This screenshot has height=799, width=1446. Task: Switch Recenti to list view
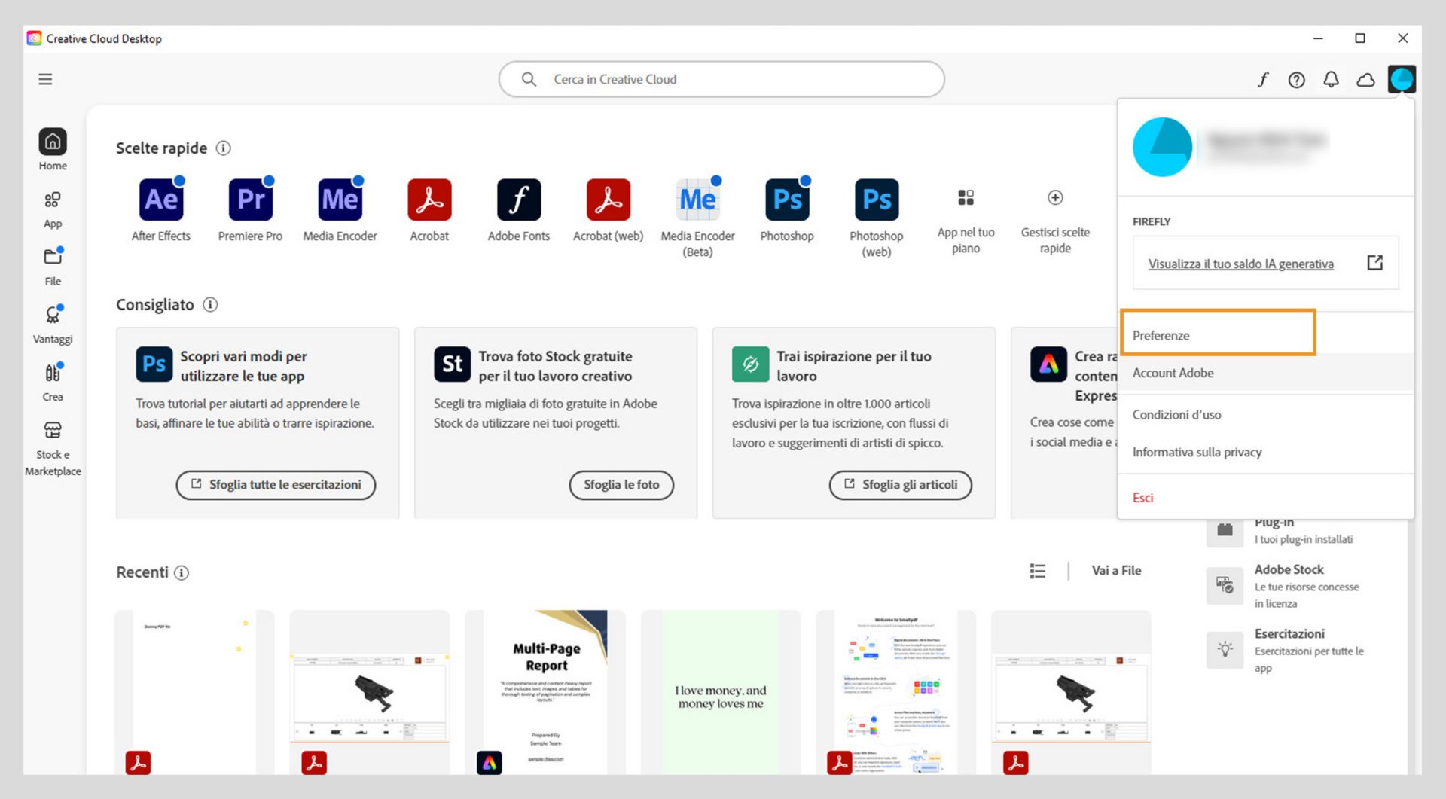tap(1037, 571)
